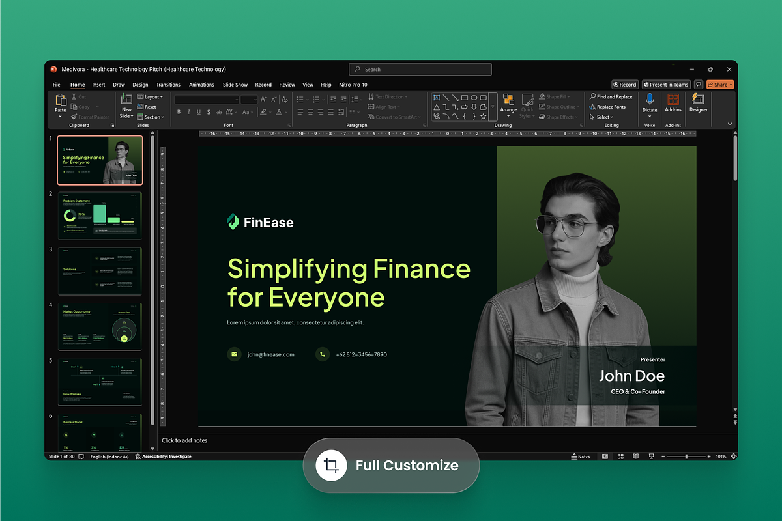Click Clear All Formatting icon
782x521 pixels.
coord(285,99)
